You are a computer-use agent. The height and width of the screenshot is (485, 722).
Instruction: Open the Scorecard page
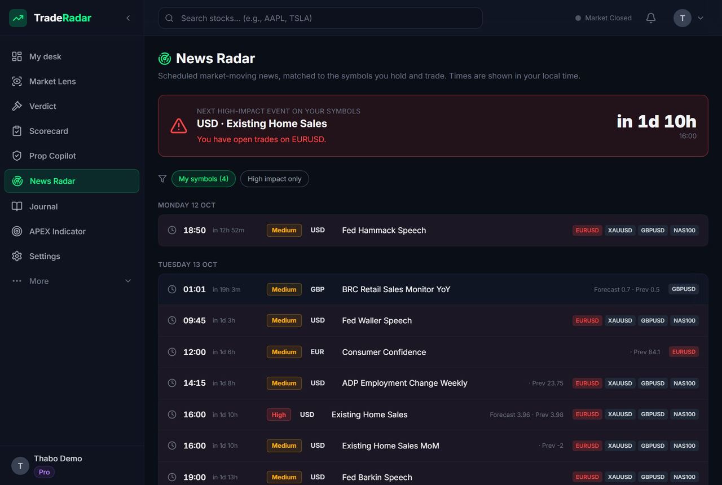[72, 131]
